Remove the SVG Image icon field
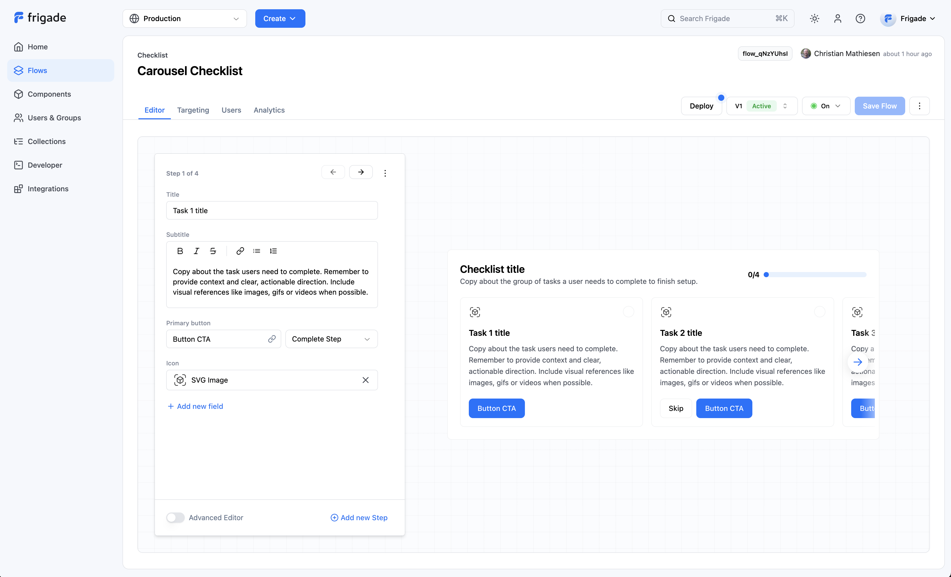 (365, 380)
